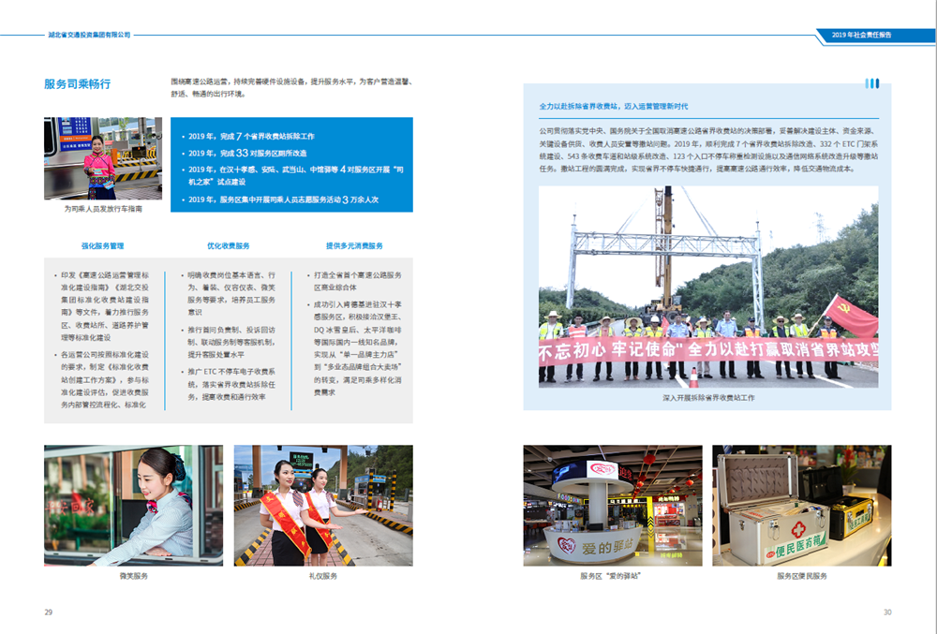937x634 pixels.
Task: Select the 2019年社会责任报告 header tab
Action: 861,35
